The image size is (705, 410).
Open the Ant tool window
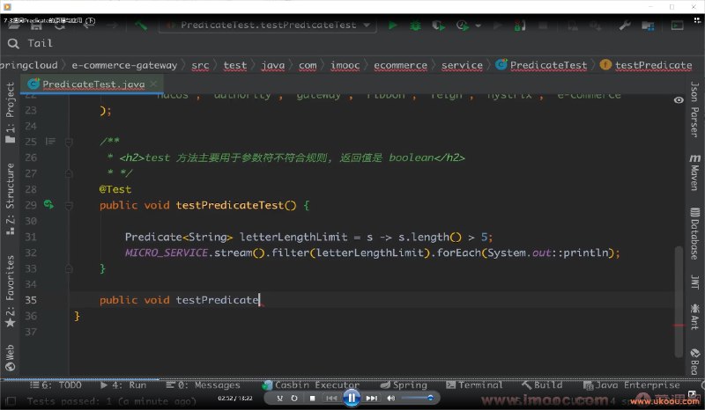click(695, 317)
